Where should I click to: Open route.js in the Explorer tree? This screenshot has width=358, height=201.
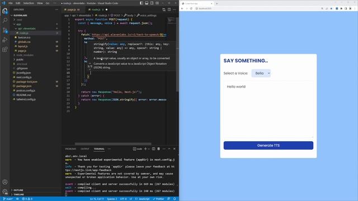point(23,33)
